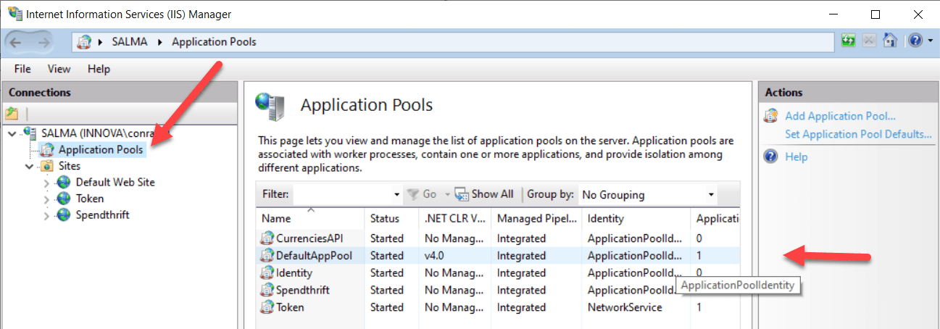The width and height of the screenshot is (940, 329).
Task: Click the Token application pool row icon
Action: point(267,307)
